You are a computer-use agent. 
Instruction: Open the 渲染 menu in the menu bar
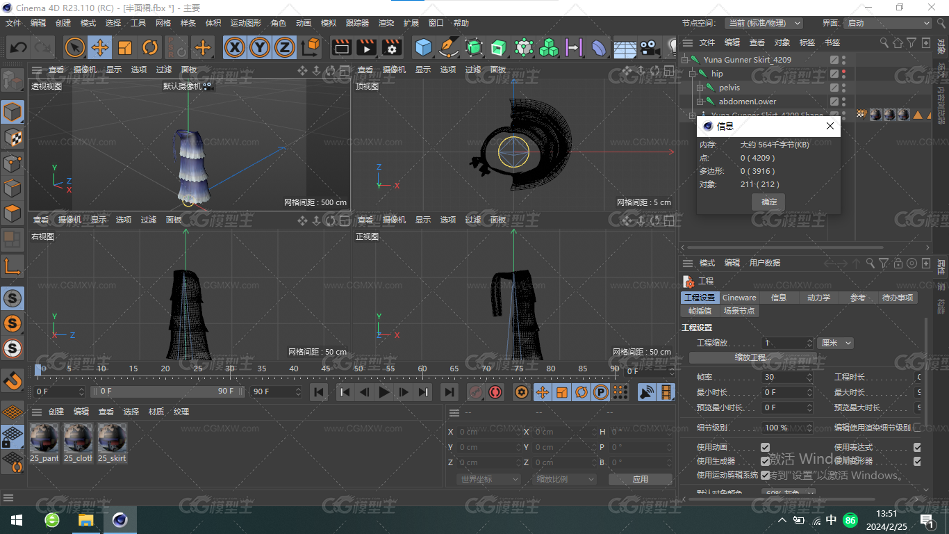pos(386,23)
